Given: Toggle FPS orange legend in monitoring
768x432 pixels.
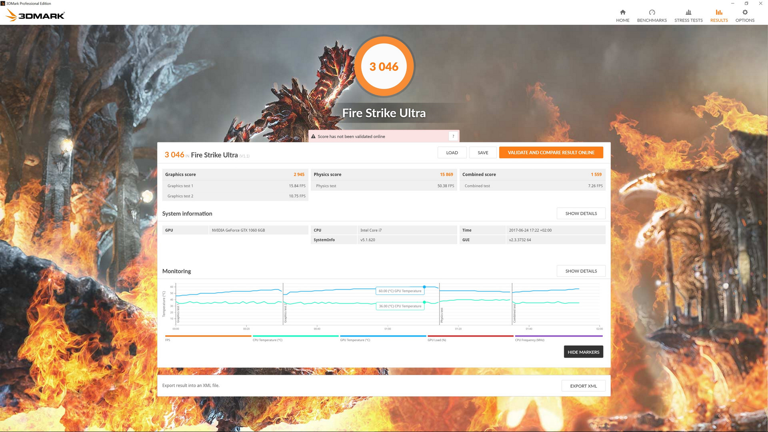Looking at the screenshot, I should pos(208,336).
